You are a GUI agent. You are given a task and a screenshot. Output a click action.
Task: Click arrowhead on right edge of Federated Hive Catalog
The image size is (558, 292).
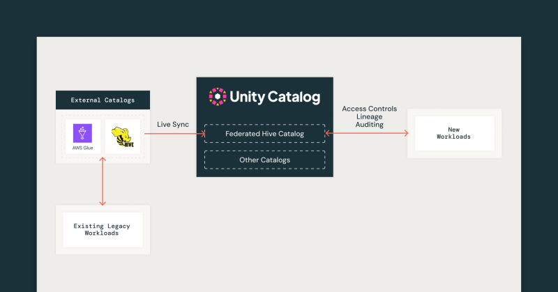tap(329, 133)
